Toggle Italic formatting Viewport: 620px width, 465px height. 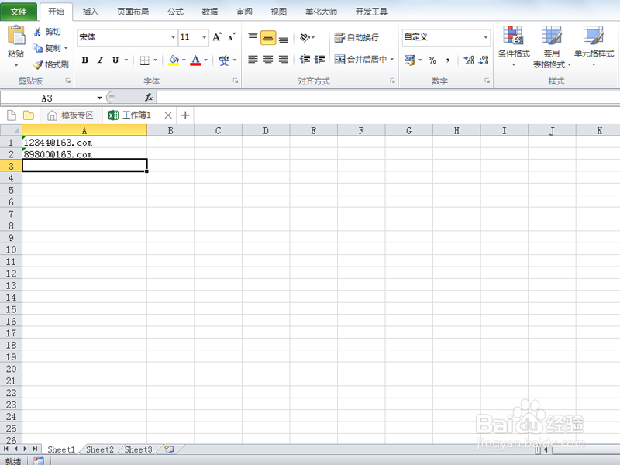point(100,60)
